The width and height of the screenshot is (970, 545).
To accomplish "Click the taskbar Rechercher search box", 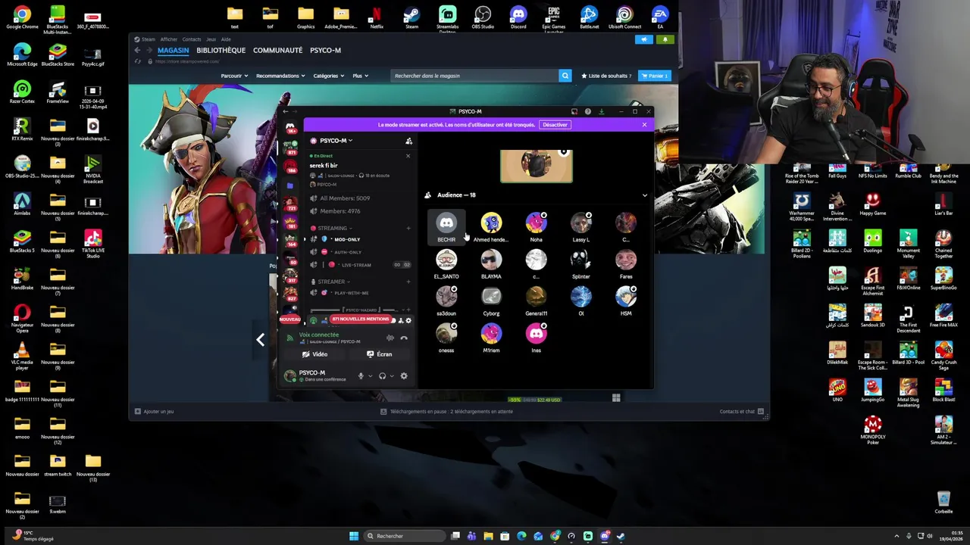I will (405, 536).
